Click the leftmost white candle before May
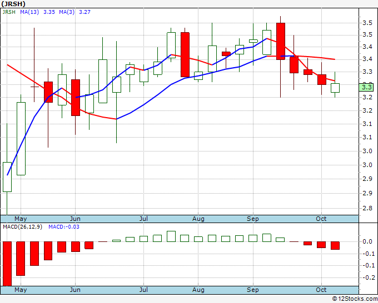 (x=7, y=177)
